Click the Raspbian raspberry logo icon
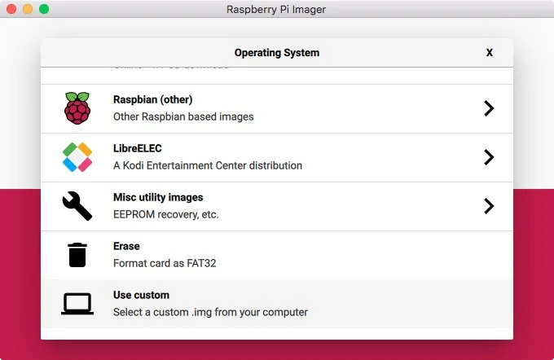The height and width of the screenshot is (360, 554). [77, 108]
